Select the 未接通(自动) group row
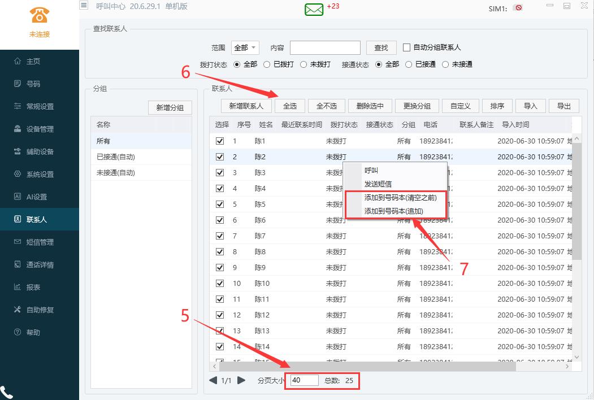 tap(141, 173)
